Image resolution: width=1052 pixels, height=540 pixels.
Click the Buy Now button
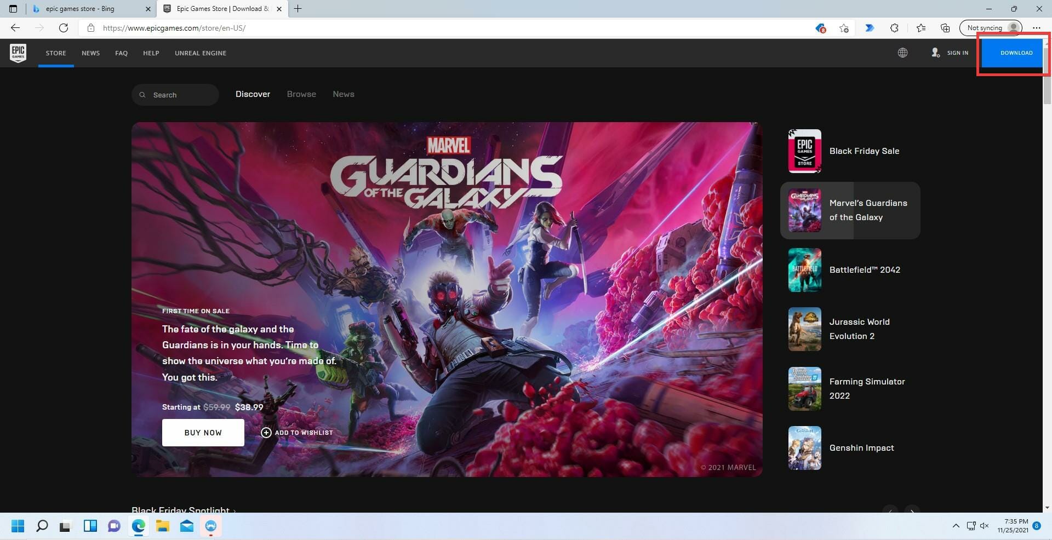[x=203, y=433]
